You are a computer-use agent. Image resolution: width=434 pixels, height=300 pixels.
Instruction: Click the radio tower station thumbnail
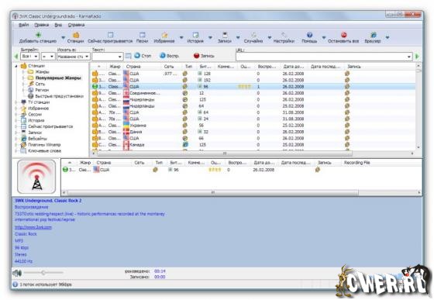[x=36, y=177]
